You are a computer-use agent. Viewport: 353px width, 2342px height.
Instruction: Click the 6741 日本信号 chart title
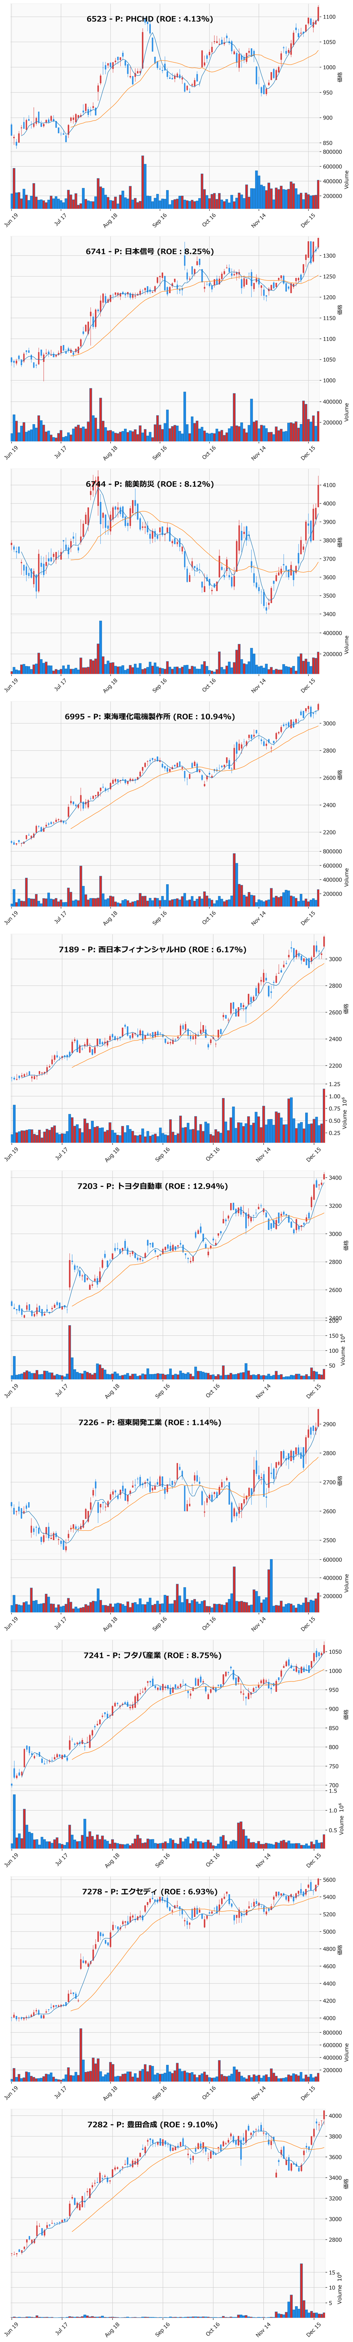(x=150, y=251)
